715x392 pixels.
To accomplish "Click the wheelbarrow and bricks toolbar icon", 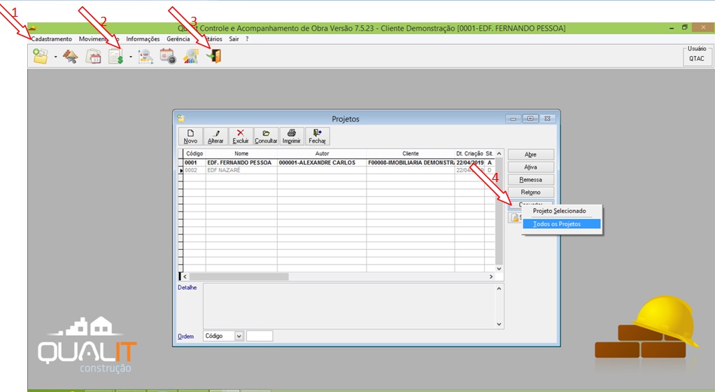I will coord(70,57).
